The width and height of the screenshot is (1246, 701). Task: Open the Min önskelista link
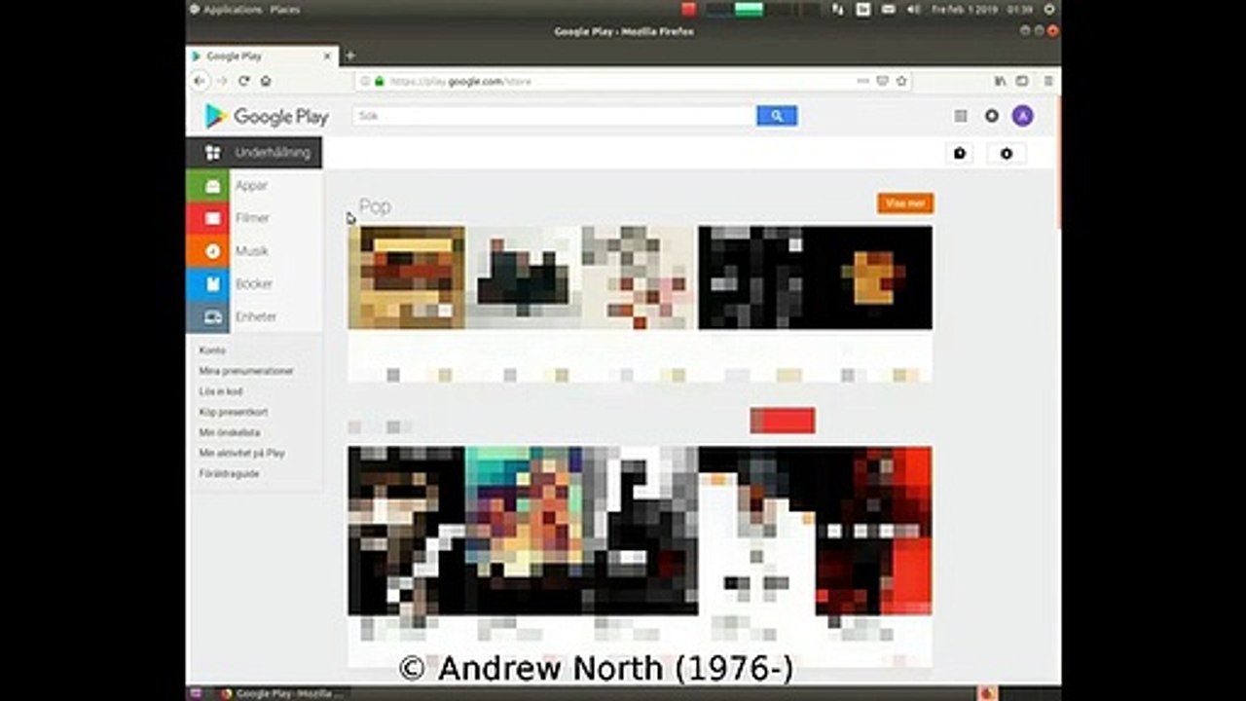(x=230, y=432)
